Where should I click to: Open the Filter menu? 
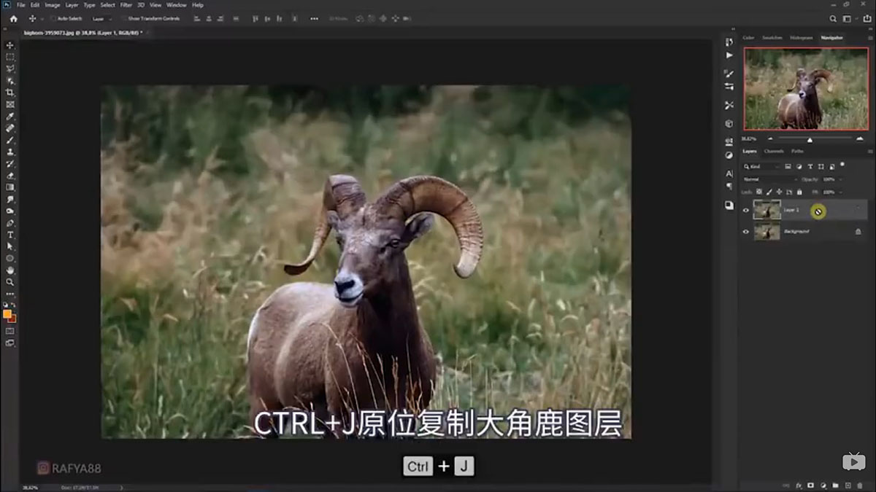[125, 4]
